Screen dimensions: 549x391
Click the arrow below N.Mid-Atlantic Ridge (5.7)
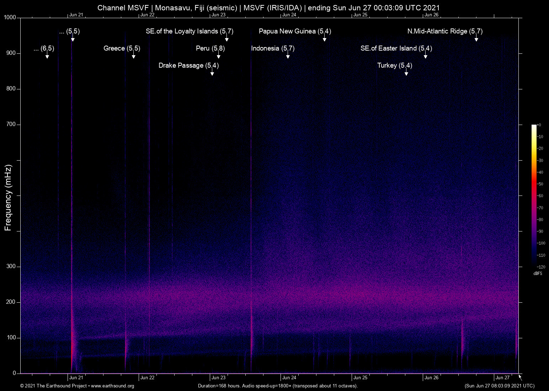click(x=476, y=38)
